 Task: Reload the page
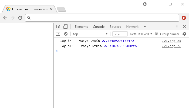point(20,18)
